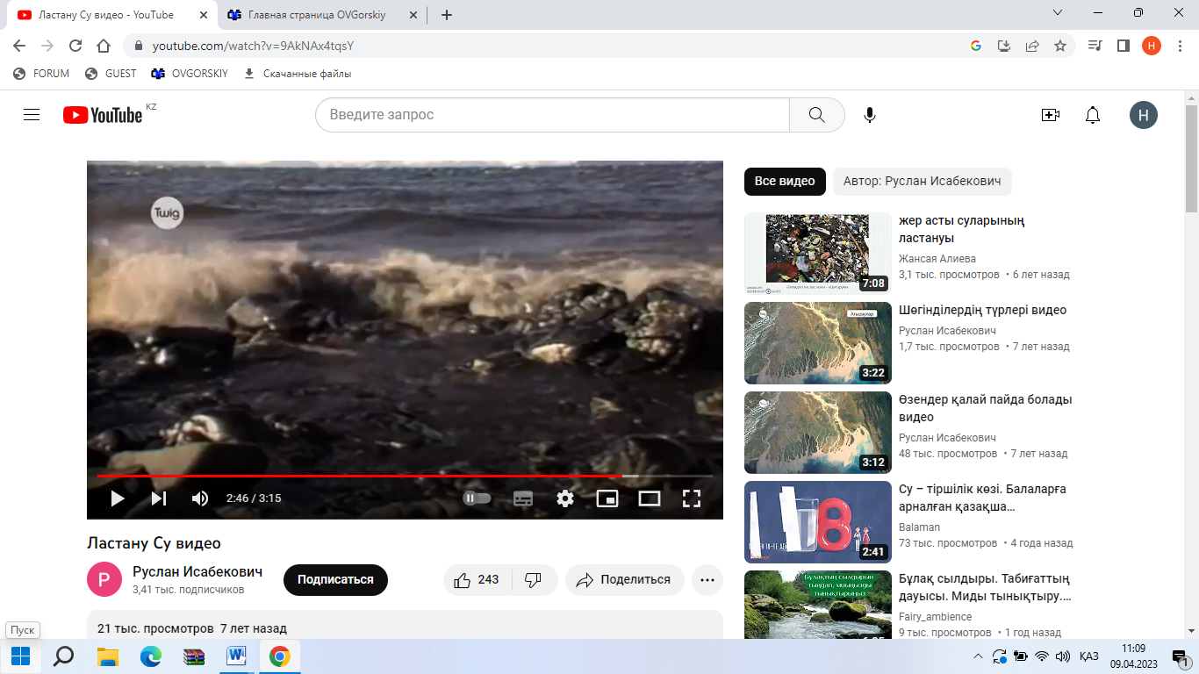Screen dimensions: 1199x674
Task: Select the 'Все видео' chip
Action: point(785,182)
